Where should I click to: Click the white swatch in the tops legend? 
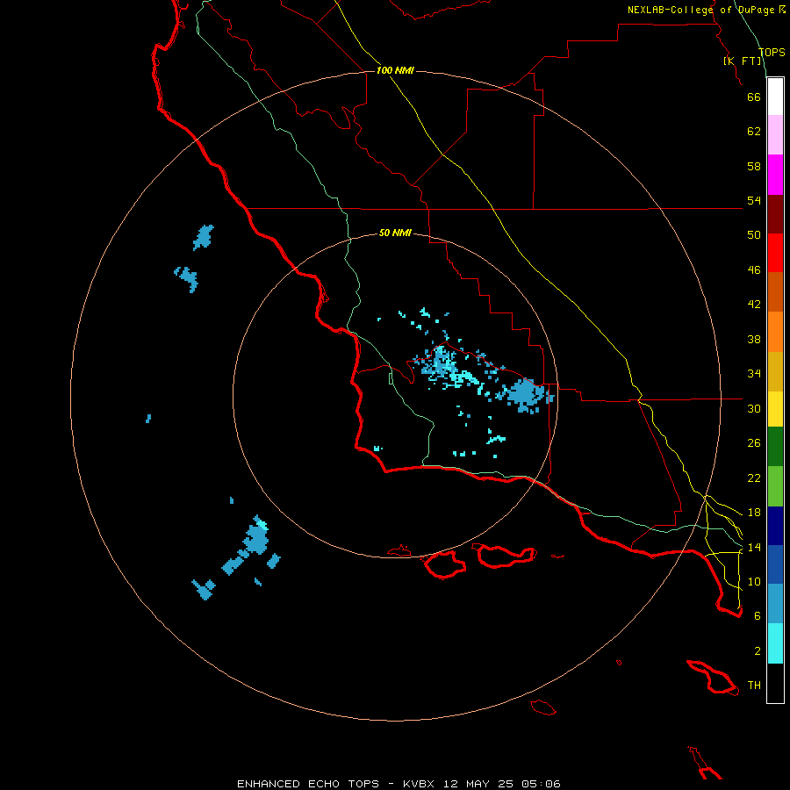click(775, 97)
